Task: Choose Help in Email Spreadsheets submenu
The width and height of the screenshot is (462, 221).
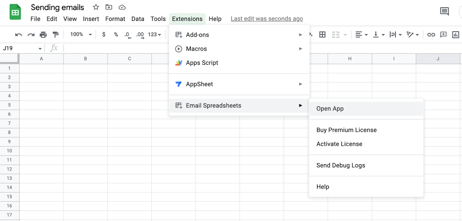Action: [x=366, y=187]
